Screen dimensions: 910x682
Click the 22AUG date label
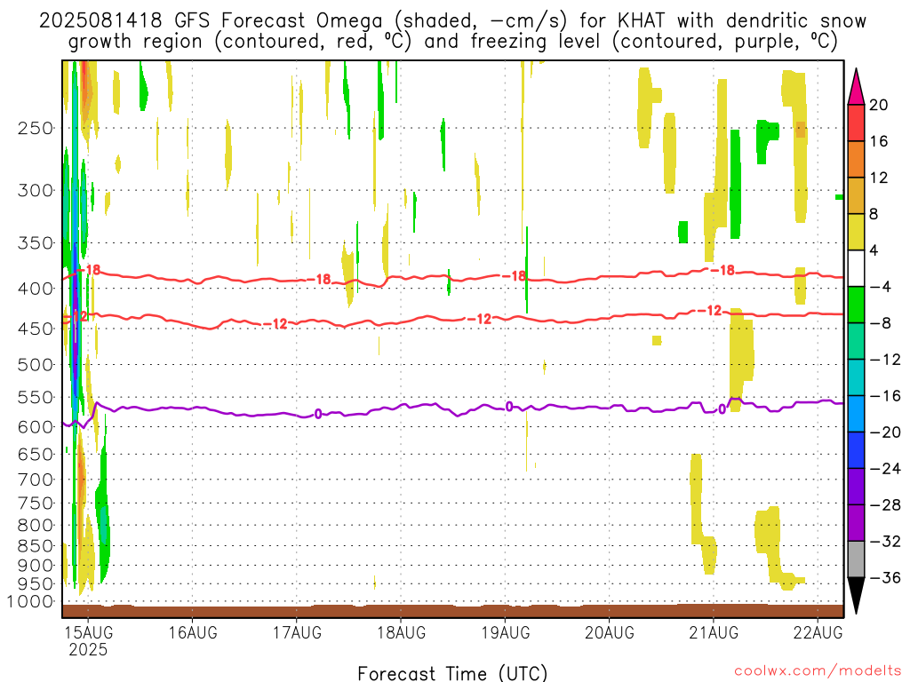(818, 632)
